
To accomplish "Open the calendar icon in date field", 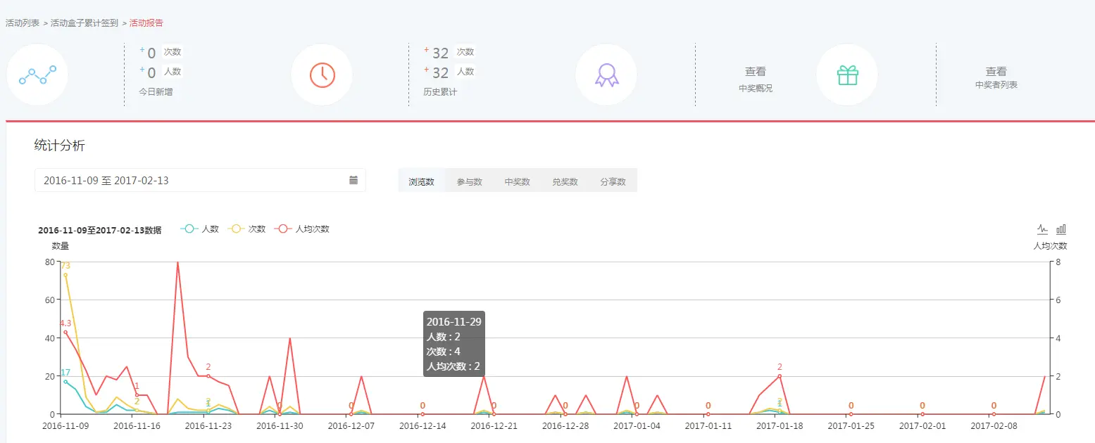I will [353, 180].
